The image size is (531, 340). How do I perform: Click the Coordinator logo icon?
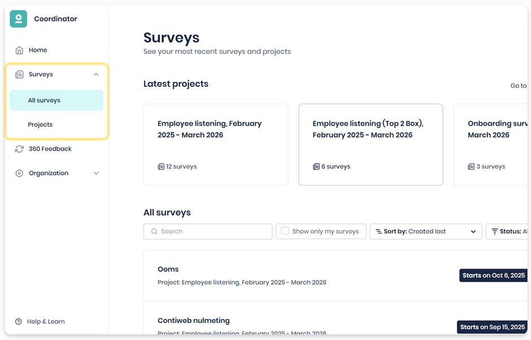coord(18,19)
